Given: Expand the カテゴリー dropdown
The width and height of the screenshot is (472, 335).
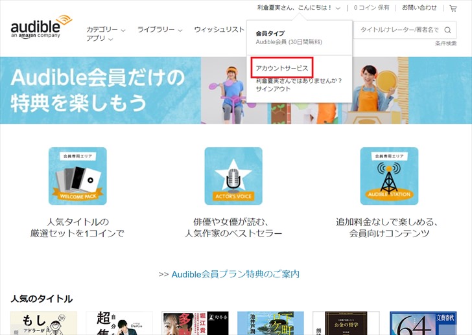Looking at the screenshot, I should tap(106, 29).
